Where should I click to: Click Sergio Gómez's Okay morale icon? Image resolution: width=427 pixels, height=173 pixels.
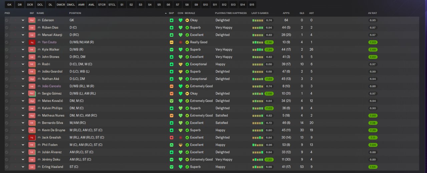(x=187, y=94)
